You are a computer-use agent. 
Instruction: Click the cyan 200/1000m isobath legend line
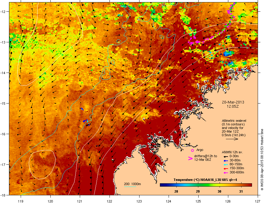(x=130, y=187)
